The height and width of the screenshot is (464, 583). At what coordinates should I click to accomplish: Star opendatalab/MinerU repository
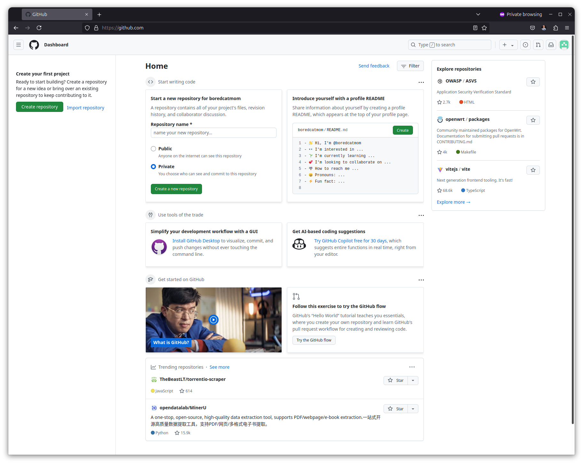click(396, 409)
